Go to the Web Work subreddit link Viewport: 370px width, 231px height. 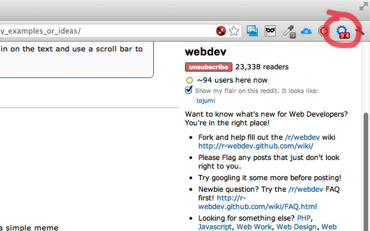coord(254,227)
